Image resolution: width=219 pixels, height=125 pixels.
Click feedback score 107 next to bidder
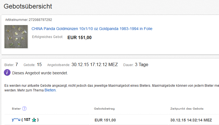(27, 120)
